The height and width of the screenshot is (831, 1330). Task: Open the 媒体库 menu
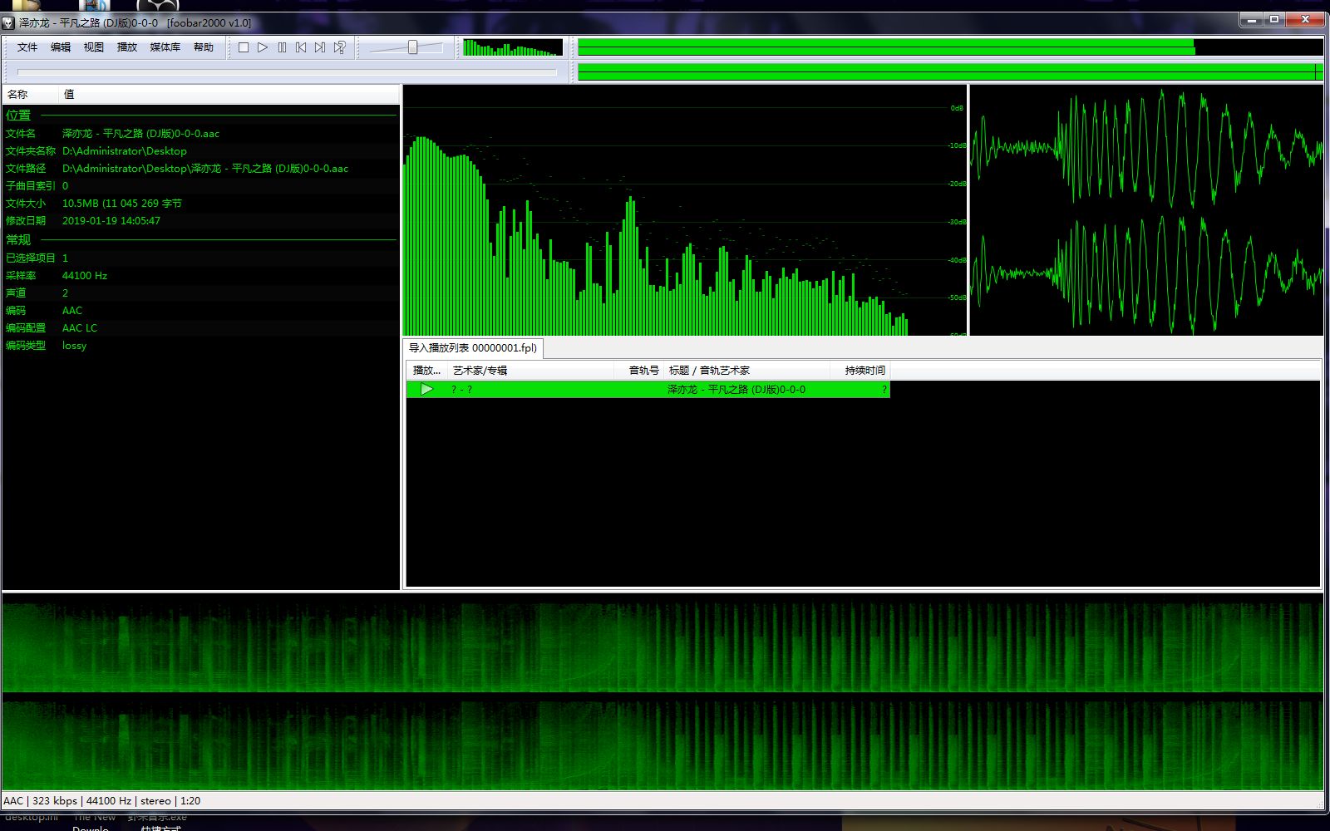pyautogui.click(x=165, y=47)
